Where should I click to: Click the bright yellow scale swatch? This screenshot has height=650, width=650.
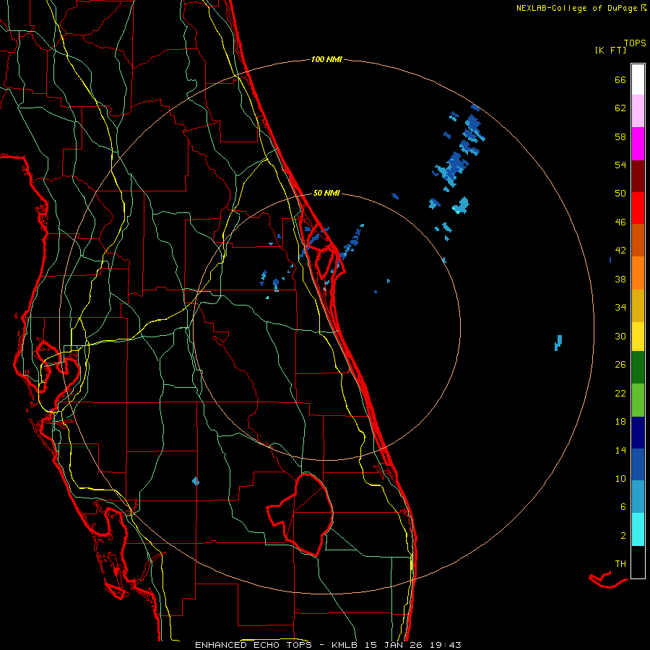pos(638,337)
